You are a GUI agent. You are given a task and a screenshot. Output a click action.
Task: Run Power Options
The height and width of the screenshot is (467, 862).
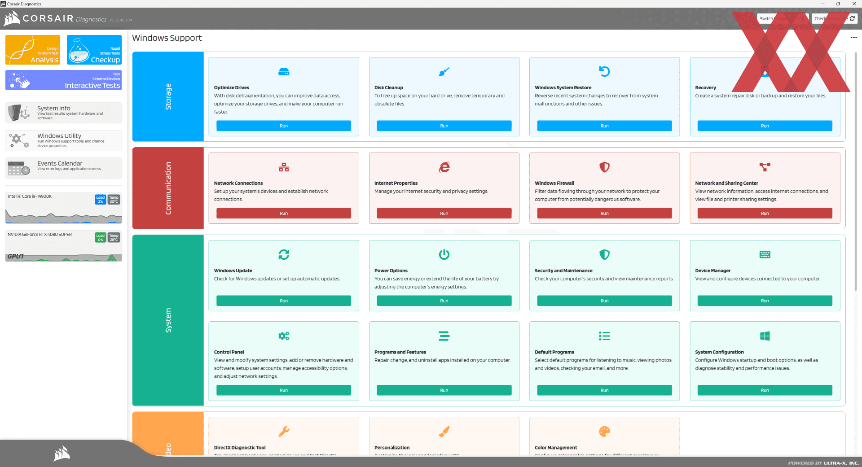click(x=444, y=301)
